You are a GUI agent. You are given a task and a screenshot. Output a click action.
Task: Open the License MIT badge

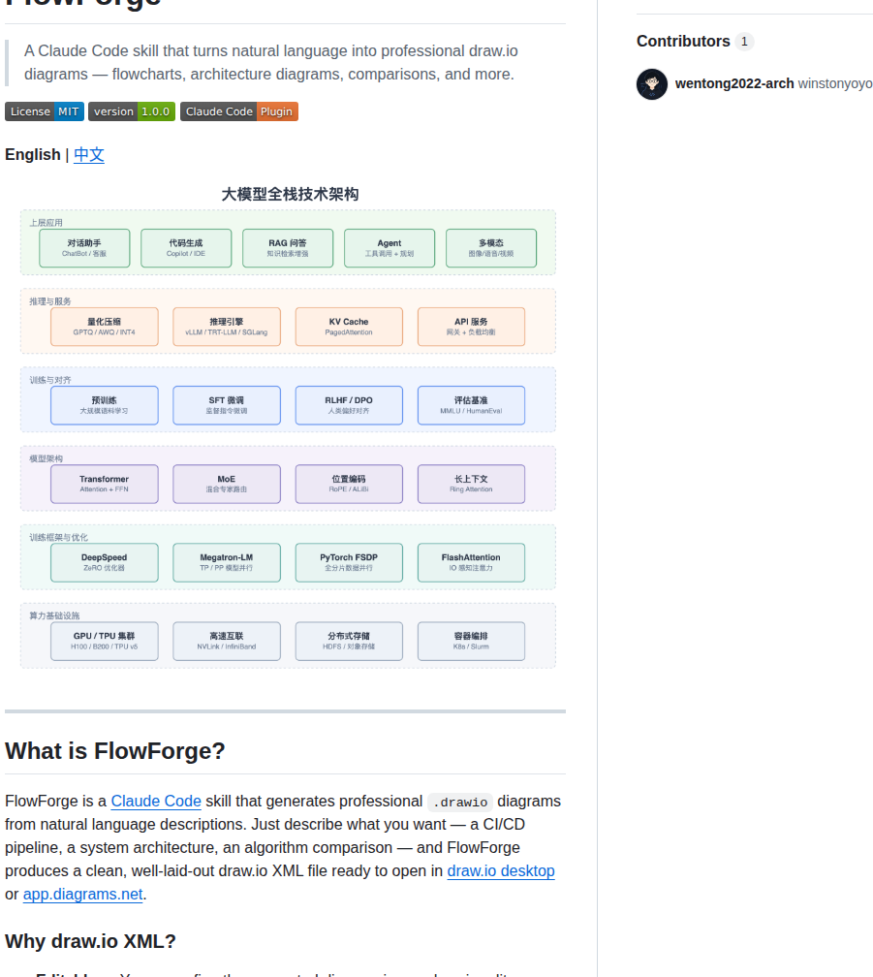click(x=45, y=111)
